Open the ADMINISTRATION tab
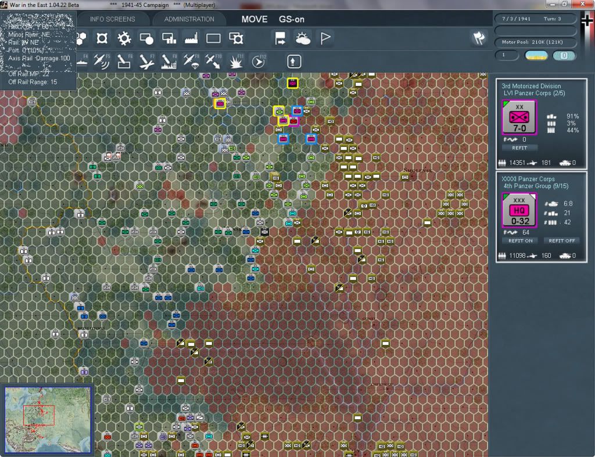 189,19
